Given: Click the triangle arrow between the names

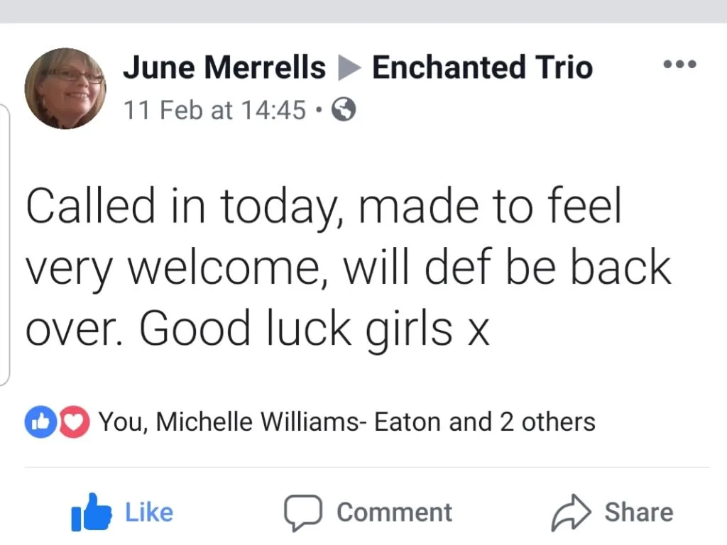Looking at the screenshot, I should (x=349, y=67).
